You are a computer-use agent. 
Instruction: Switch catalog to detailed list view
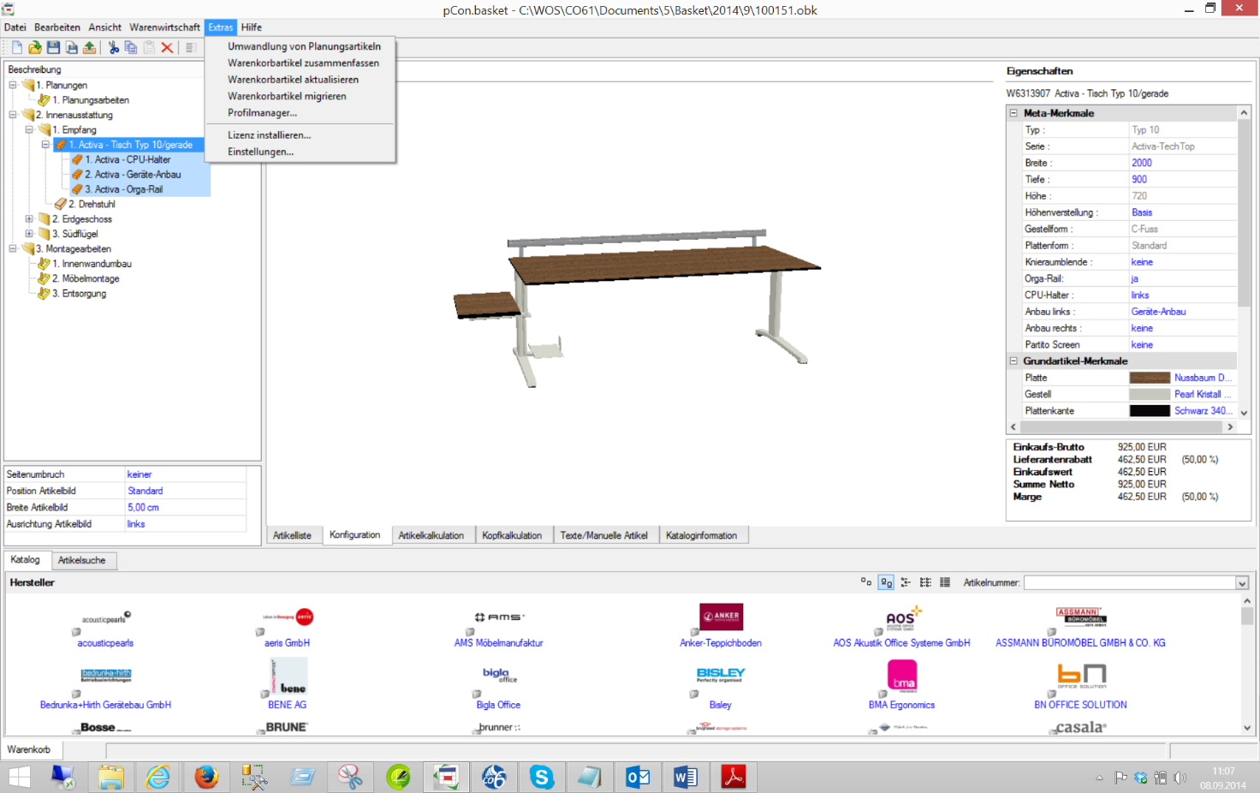(x=945, y=582)
